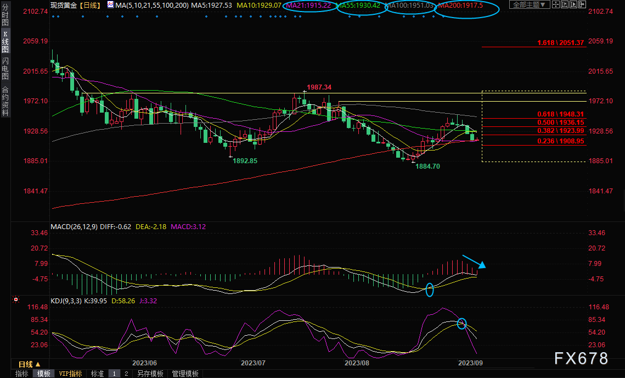625x378 pixels.
Task: Click the DEA:-2.18 value
Action: 151,227
